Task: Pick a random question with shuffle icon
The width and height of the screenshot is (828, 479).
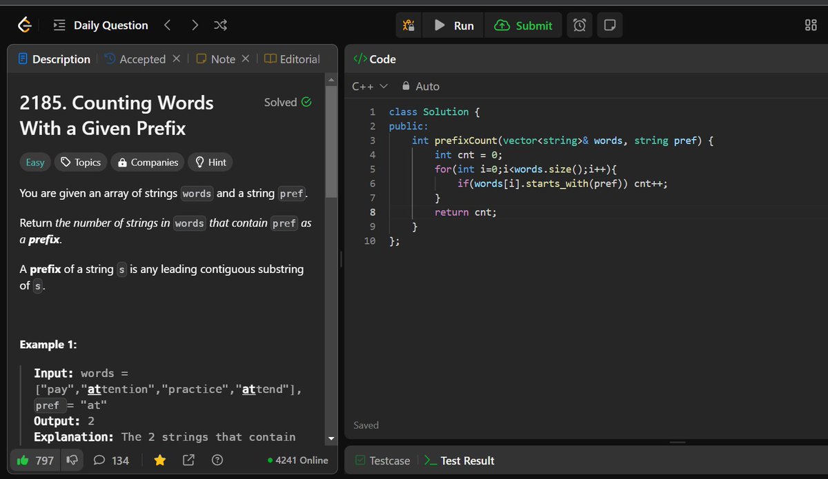Action: pyautogui.click(x=220, y=26)
